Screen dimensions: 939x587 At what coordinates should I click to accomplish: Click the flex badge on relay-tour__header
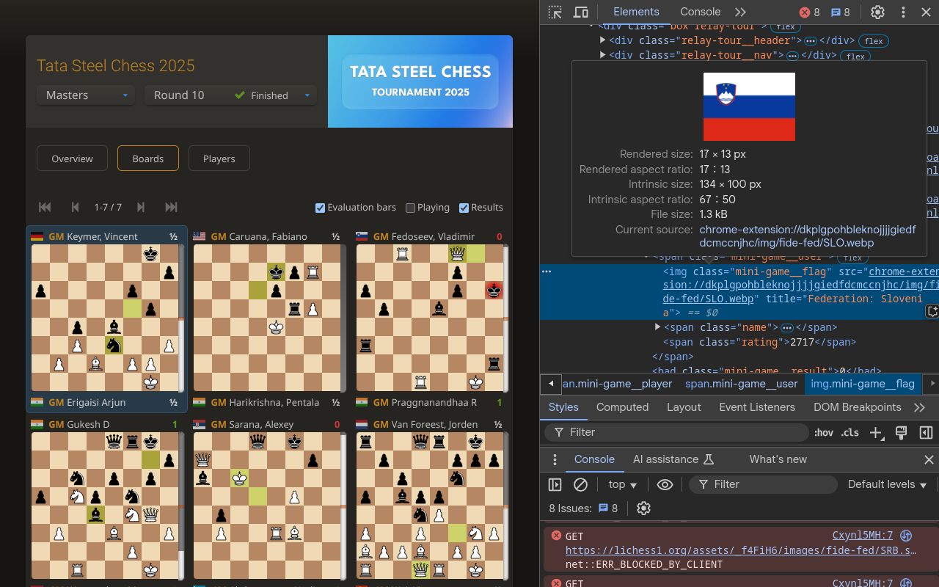coord(873,41)
